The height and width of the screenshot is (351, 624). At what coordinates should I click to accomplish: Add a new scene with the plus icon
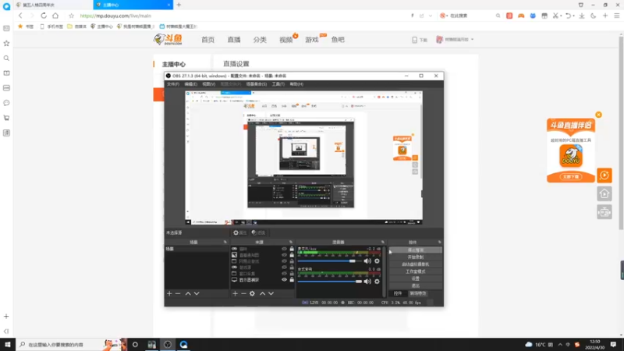point(169,293)
